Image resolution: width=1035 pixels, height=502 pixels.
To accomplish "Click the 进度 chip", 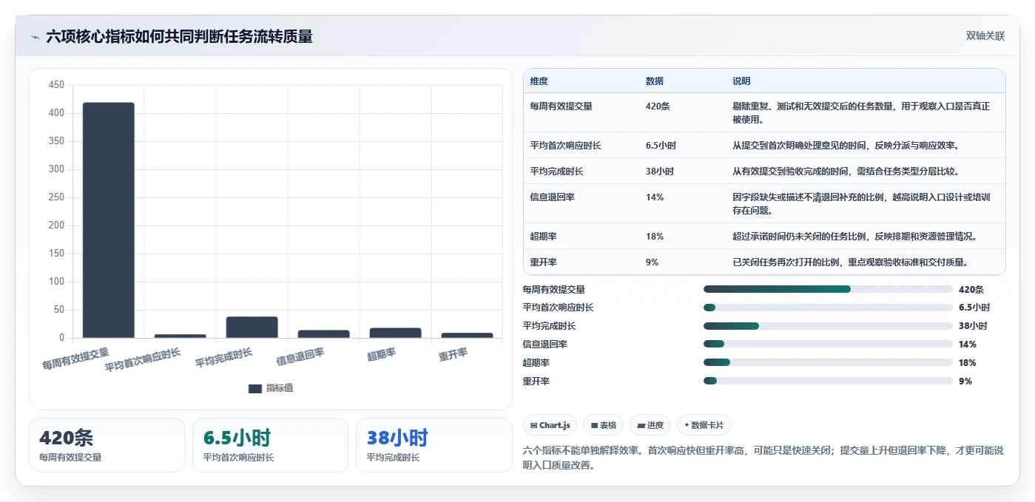I will coord(650,425).
